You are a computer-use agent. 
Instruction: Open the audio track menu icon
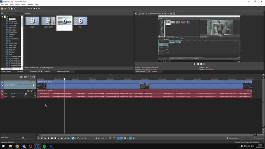tap(2, 91)
